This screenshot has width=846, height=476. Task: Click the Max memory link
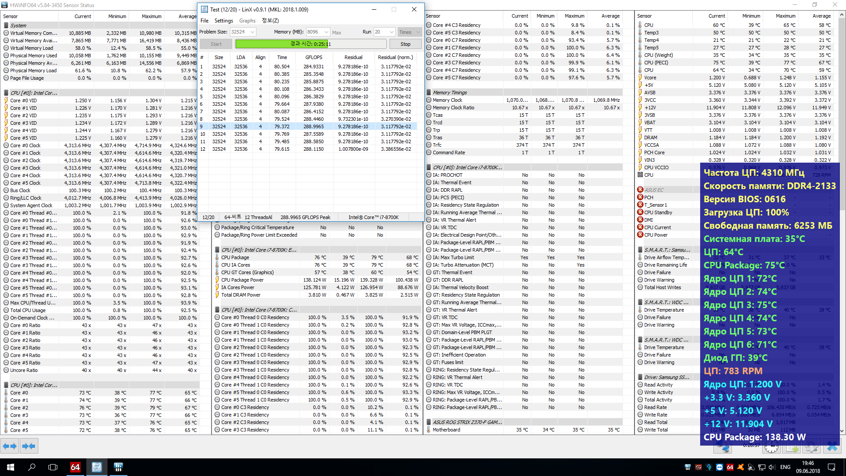coord(337,33)
